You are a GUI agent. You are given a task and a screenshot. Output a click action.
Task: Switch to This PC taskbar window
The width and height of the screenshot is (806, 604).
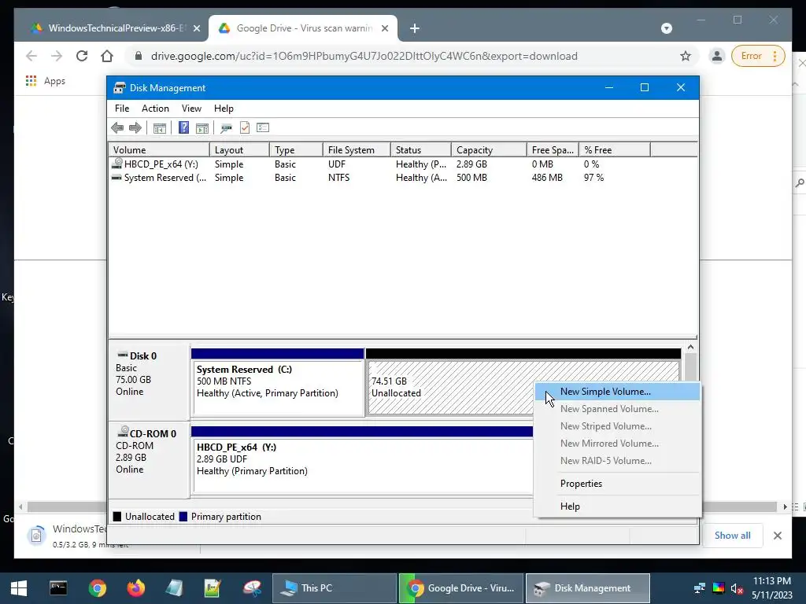[x=333, y=588]
